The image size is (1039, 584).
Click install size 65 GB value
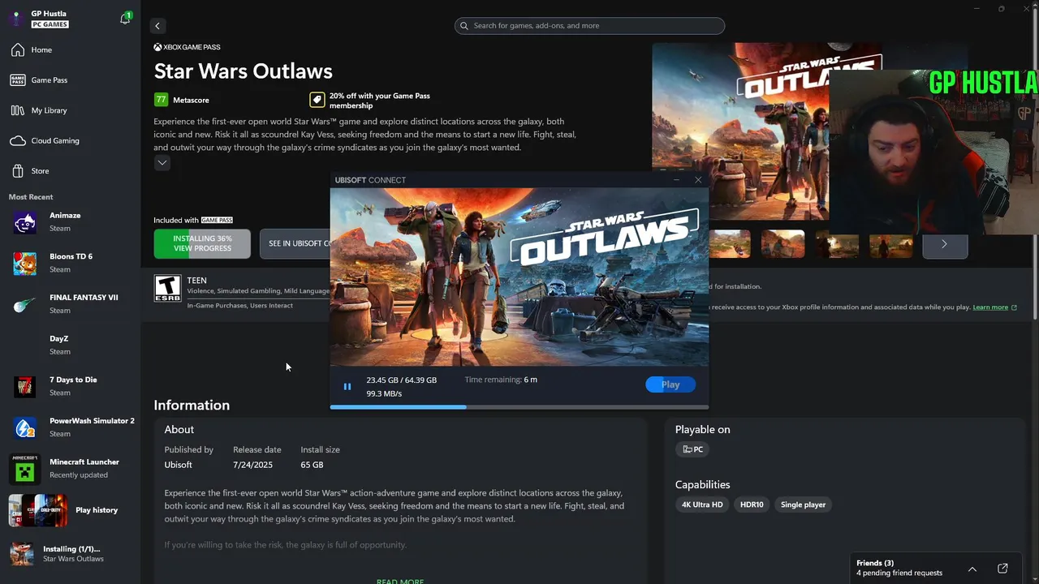pyautogui.click(x=312, y=465)
